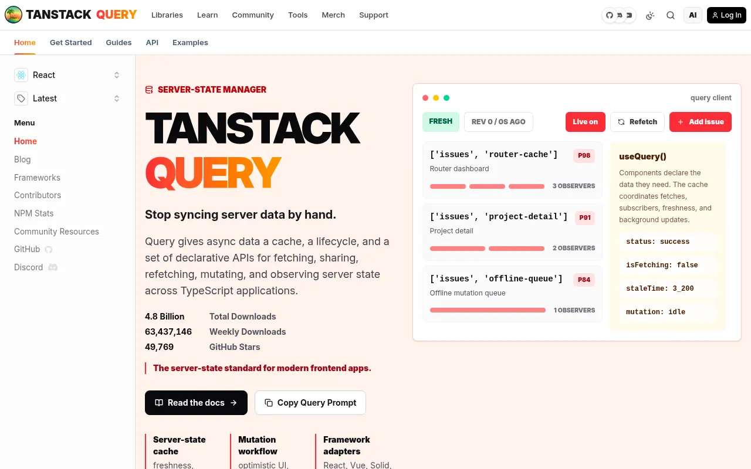This screenshot has height=469, width=751.
Task: Click the book icon on Read the docs
Action: [159, 403]
